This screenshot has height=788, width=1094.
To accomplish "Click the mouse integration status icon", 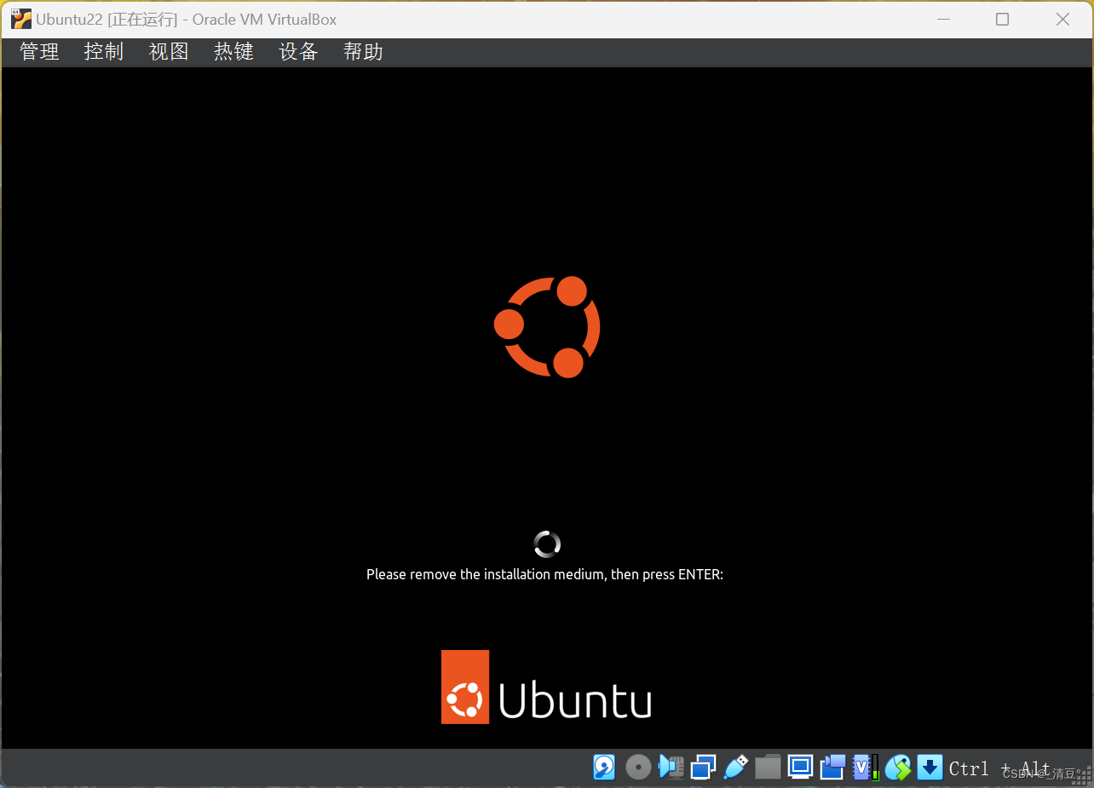I will pyautogui.click(x=898, y=768).
